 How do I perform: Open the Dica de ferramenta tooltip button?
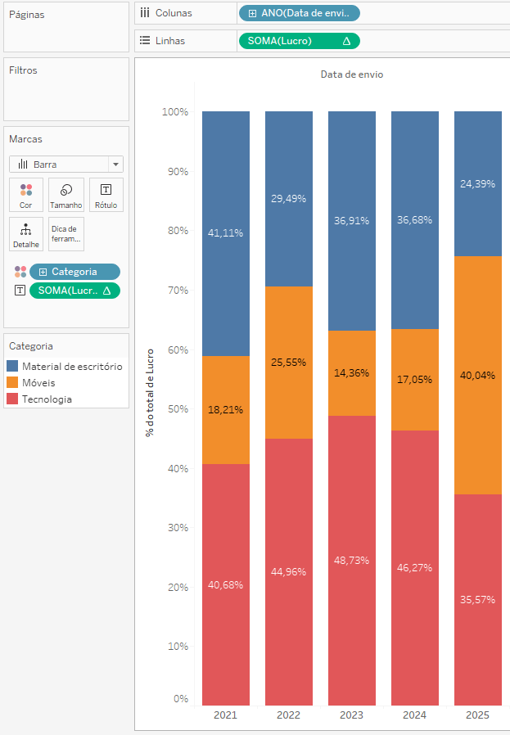(x=66, y=234)
